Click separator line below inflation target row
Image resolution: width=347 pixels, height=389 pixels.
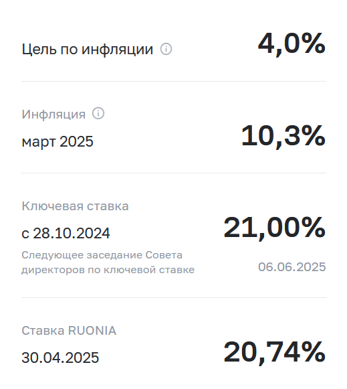pos(174,81)
